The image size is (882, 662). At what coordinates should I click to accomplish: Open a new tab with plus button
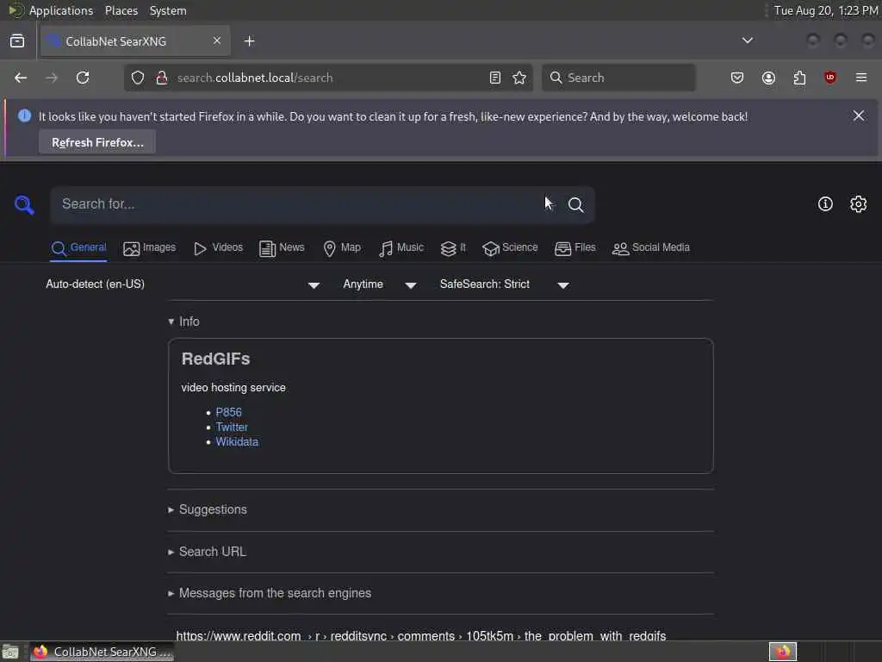(x=249, y=41)
